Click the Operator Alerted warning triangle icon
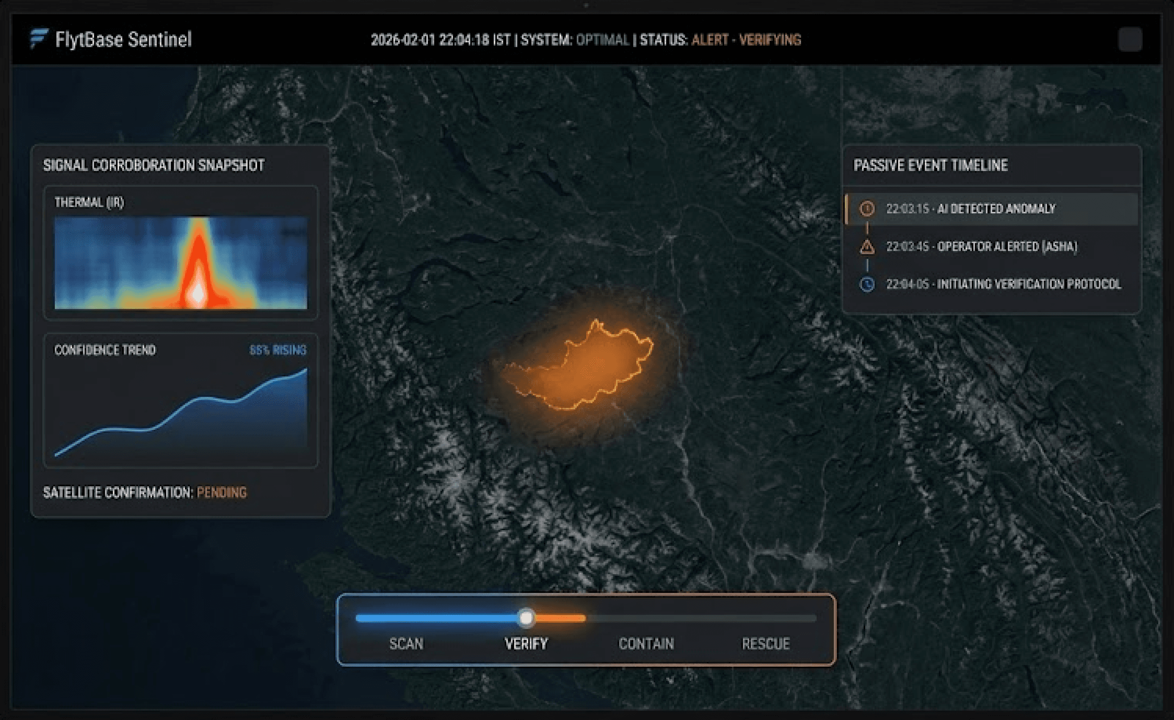 [x=867, y=247]
